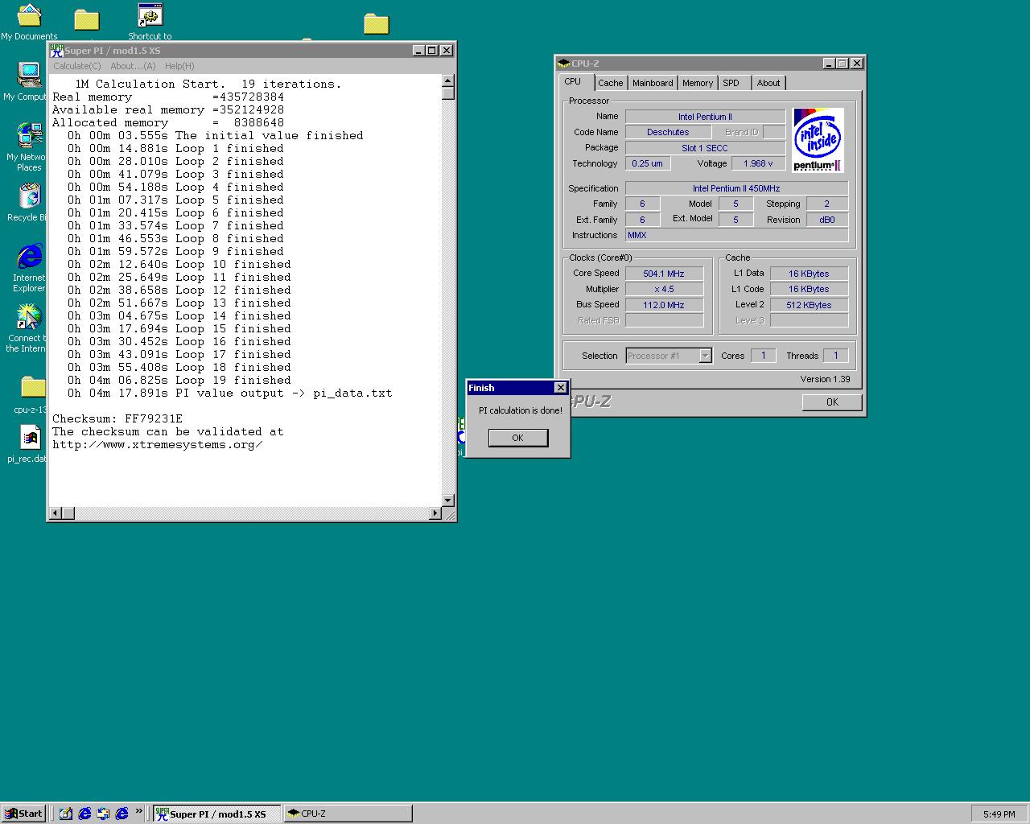
Task: Click the Technology value 0.25 um
Action: 647,163
